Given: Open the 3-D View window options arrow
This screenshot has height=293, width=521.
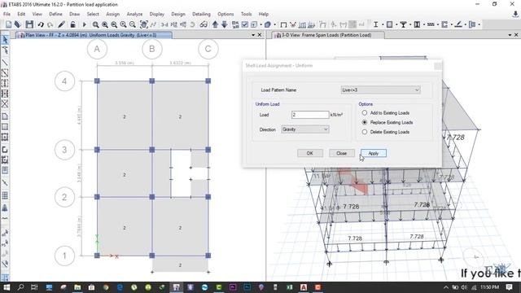Looking at the screenshot, I should tap(510, 35).
